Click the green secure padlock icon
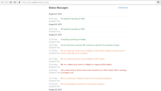Viewport: 161px width, 91px height. 20,2
